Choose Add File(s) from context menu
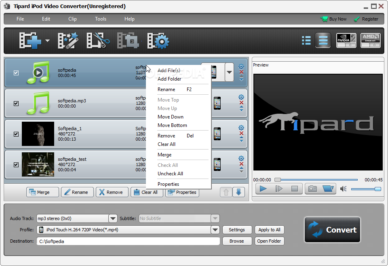 [169, 70]
